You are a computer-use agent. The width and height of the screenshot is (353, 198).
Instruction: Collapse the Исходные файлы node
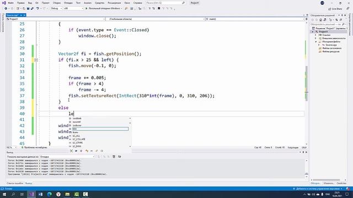[x=315, y=42]
